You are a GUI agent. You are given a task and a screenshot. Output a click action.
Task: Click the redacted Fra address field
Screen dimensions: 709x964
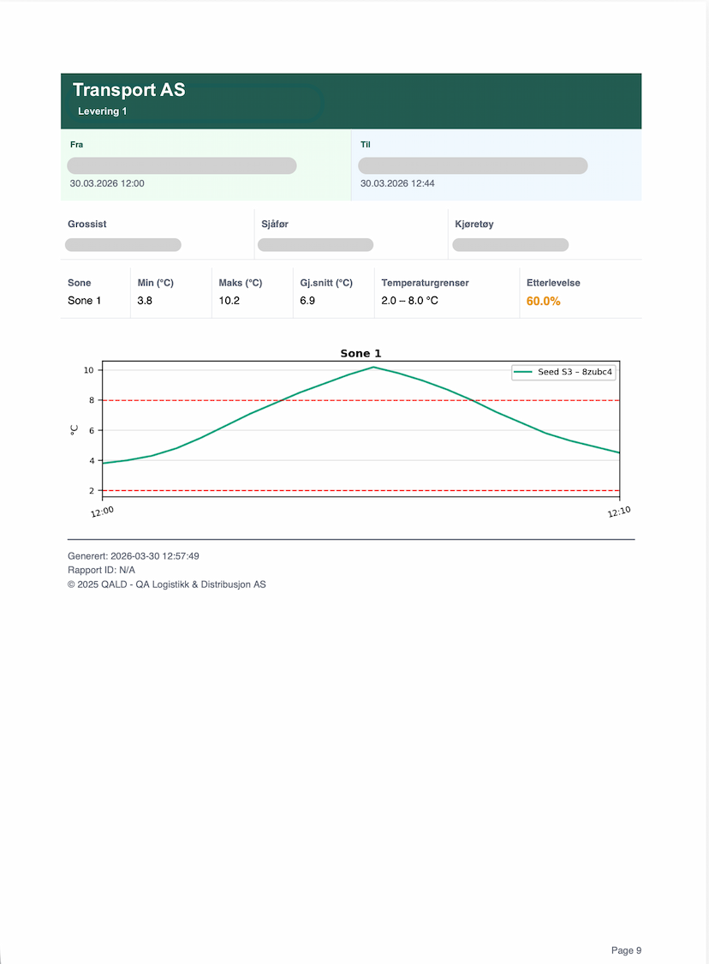pyautogui.click(x=182, y=165)
